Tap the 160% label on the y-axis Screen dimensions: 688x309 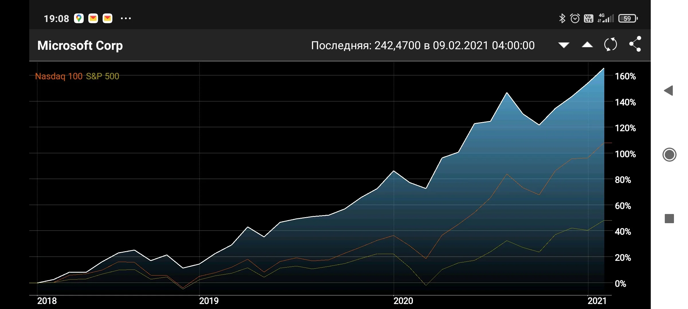[625, 76]
